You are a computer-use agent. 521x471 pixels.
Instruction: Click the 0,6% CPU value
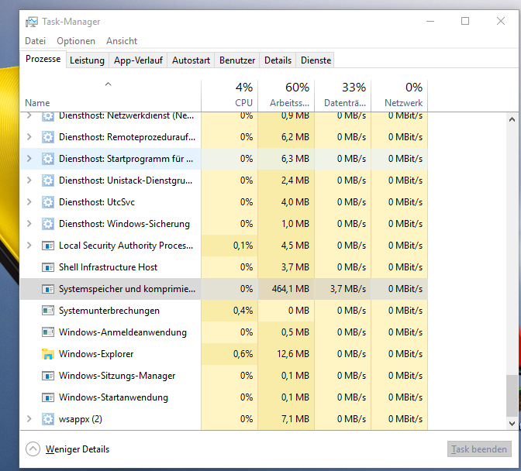coord(243,354)
